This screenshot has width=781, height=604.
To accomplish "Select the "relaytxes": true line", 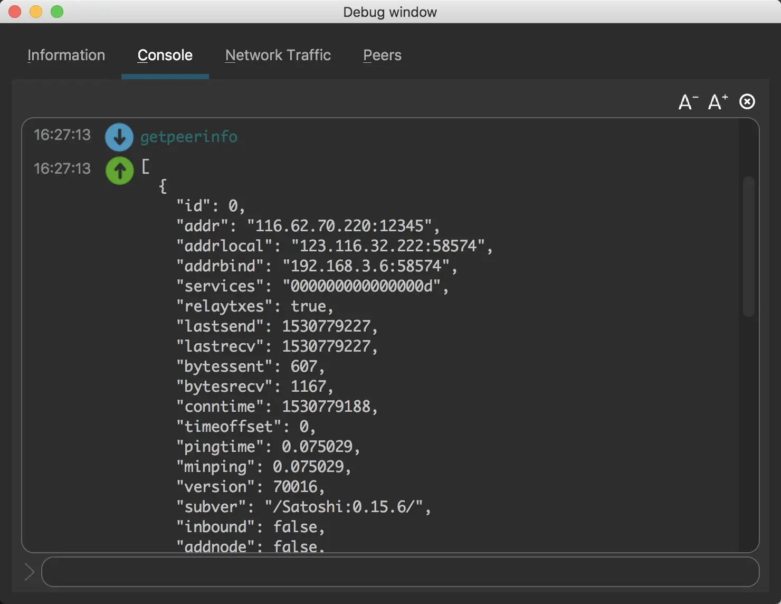I will click(255, 306).
